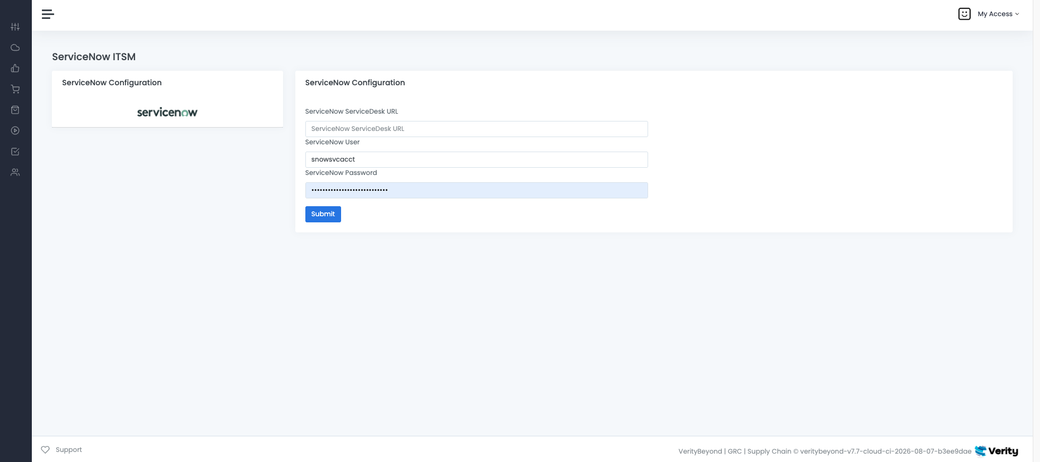Select the thumbs-up icon in sidebar
Viewport: 1040px width, 462px height.
click(15, 69)
